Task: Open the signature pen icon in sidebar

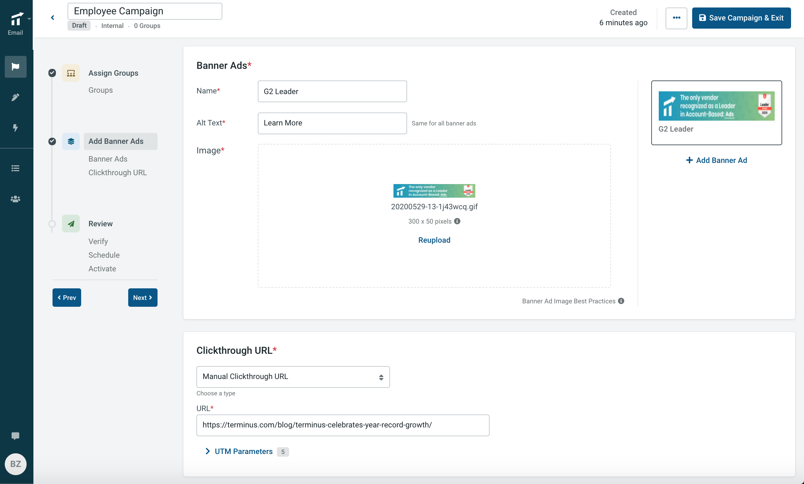Action: (15, 97)
